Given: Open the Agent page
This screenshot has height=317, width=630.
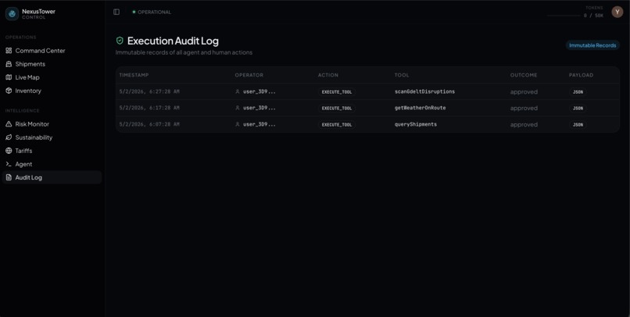Looking at the screenshot, I should coord(52,164).
